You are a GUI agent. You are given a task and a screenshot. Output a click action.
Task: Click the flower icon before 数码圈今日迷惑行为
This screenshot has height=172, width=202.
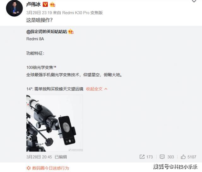pyautogui.click(x=28, y=168)
